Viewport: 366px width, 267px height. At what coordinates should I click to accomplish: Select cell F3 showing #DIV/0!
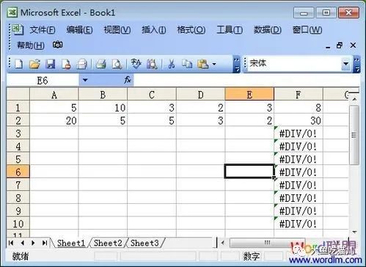click(x=299, y=133)
